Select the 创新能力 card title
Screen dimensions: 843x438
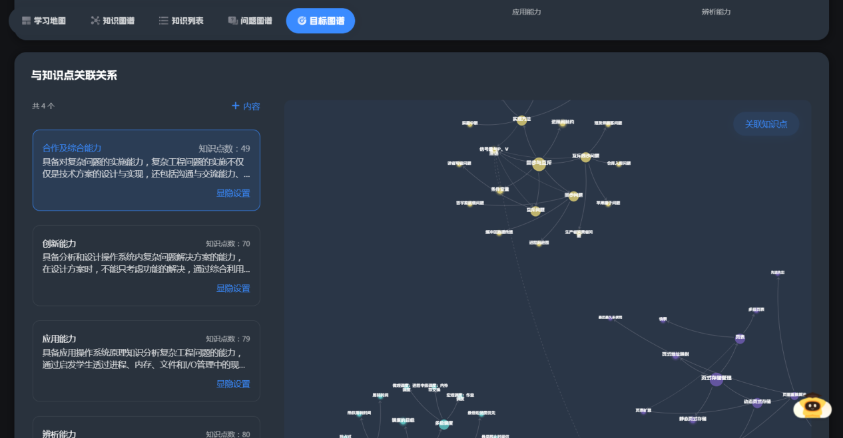pyautogui.click(x=59, y=244)
